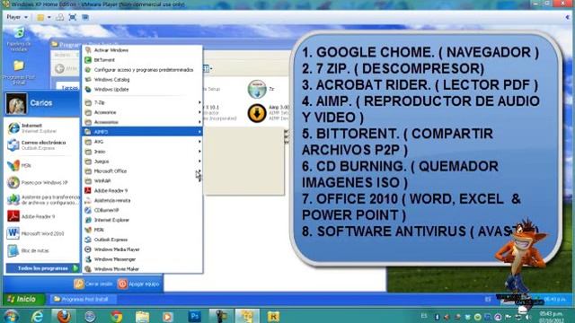Image resolution: width=575 pixels, height=323 pixels.
Task: Open the Recycle Bin desktop icon
Action: point(19,39)
